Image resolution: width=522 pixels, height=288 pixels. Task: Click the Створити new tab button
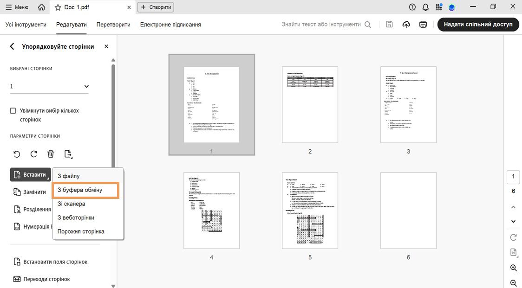point(156,7)
